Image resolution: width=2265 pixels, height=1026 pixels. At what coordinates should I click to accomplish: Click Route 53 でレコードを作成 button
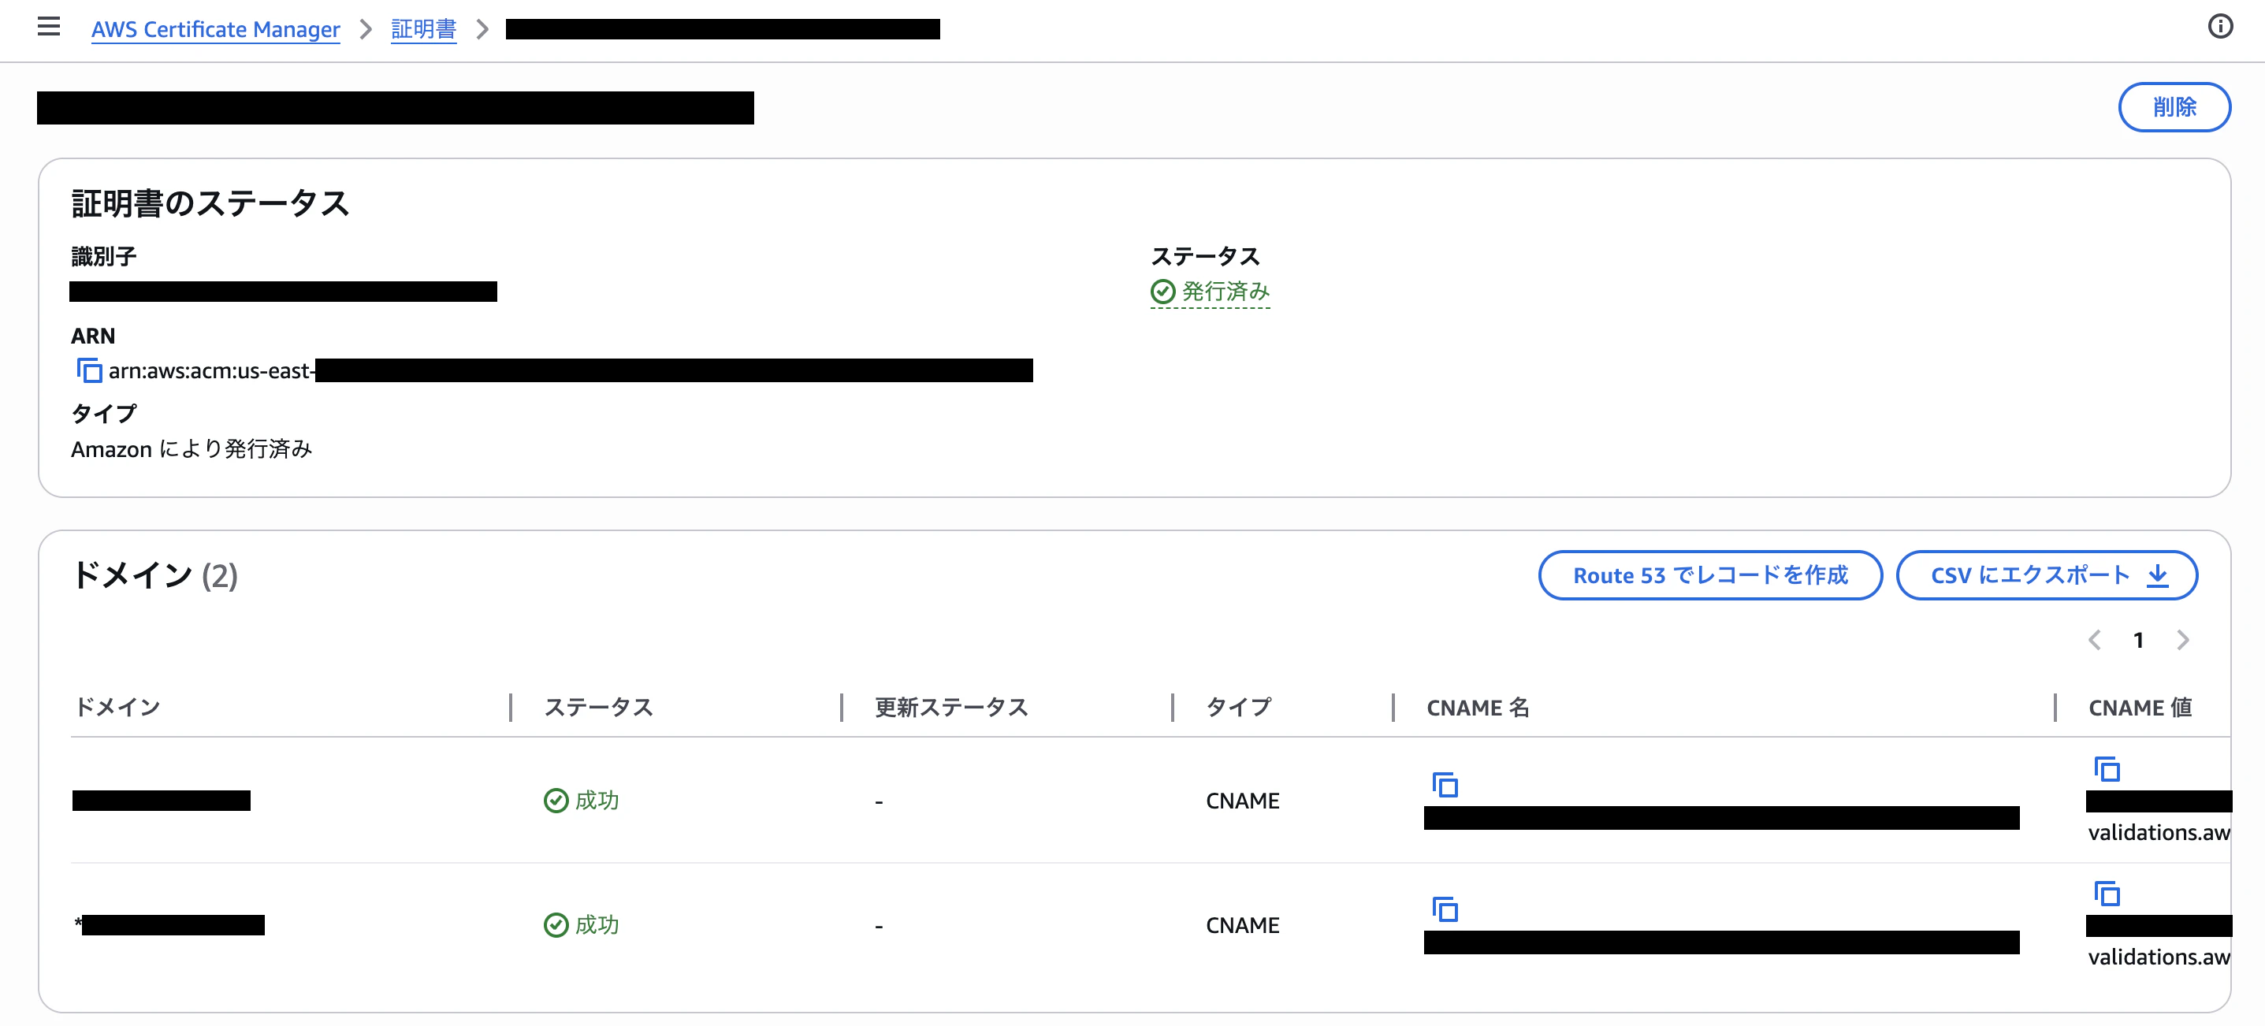1710,576
